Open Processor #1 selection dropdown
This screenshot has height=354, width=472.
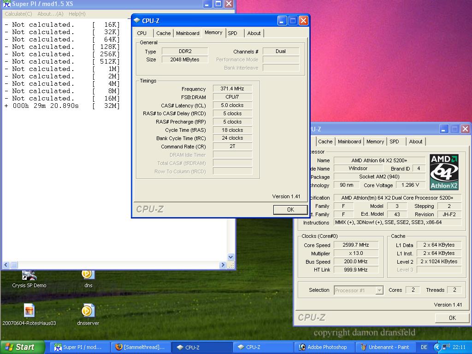[x=379, y=290]
